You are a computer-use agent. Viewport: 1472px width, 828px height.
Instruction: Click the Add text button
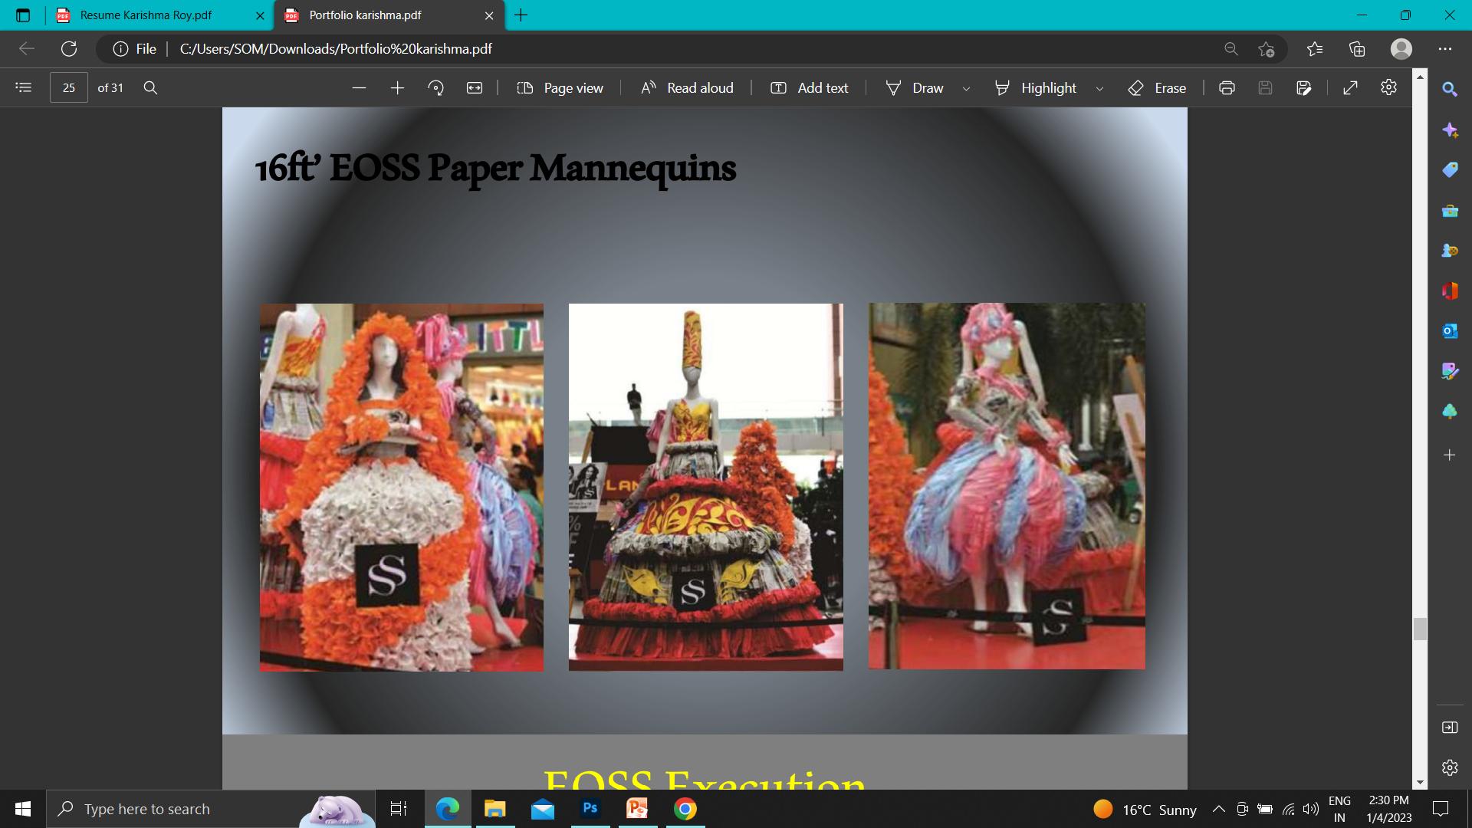[809, 88]
